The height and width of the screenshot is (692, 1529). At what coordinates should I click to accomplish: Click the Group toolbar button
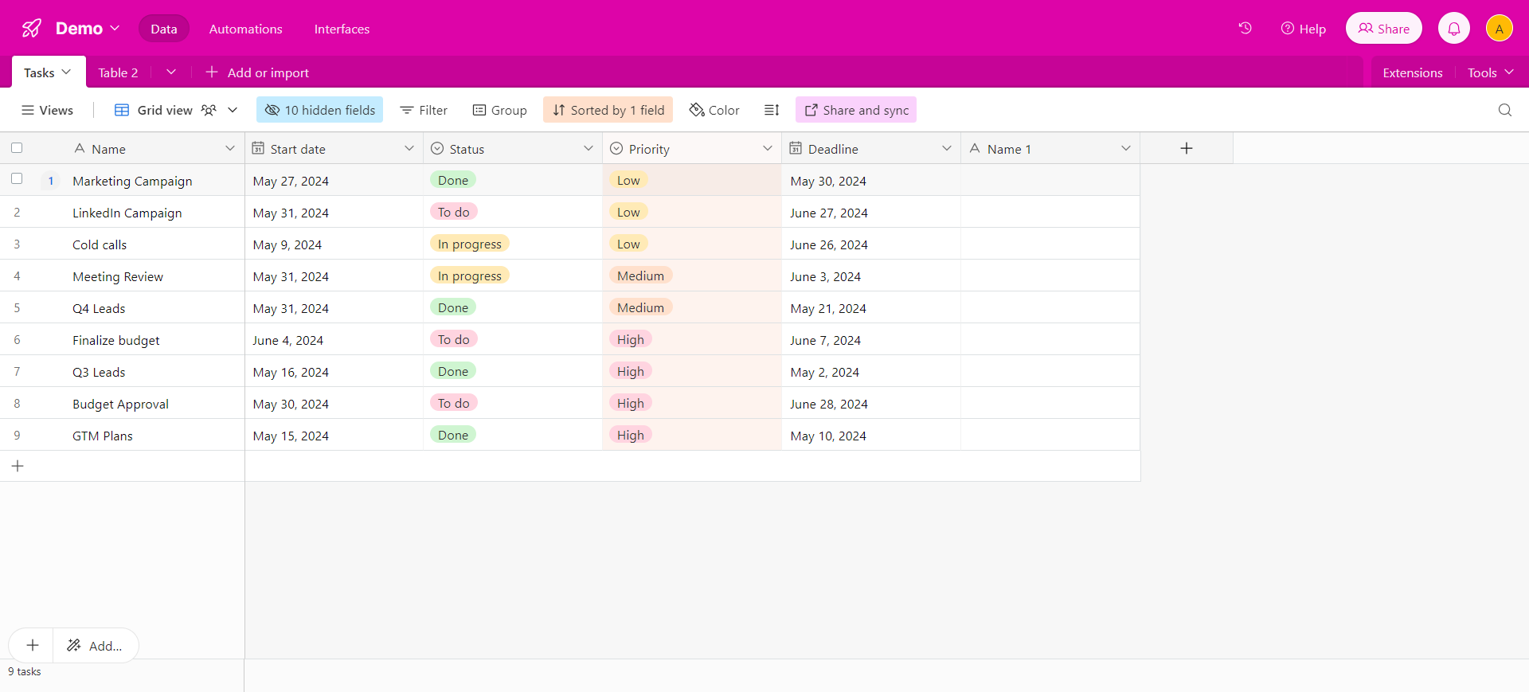500,110
